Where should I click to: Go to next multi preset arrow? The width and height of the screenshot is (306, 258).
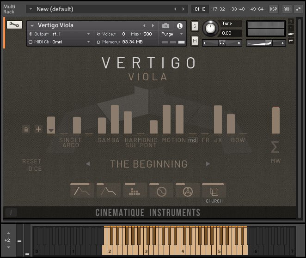(x=183, y=9)
